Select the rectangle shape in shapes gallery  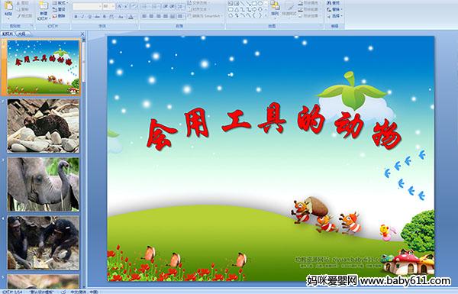(254, 3)
